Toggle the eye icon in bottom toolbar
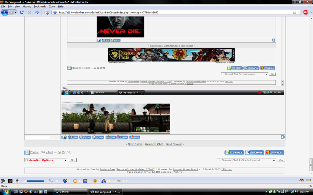 point(301,180)
